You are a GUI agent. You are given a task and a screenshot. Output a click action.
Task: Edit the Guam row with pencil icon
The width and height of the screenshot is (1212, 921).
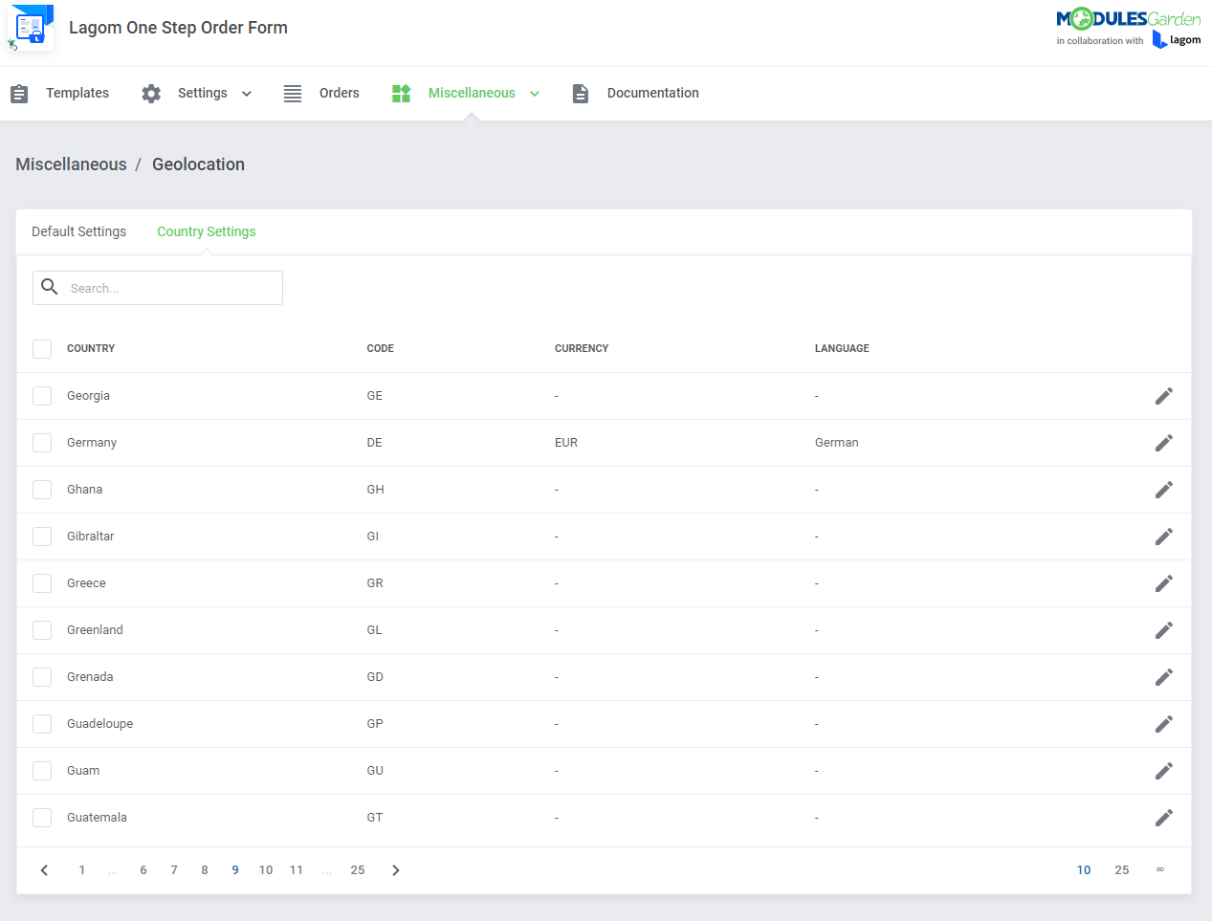(x=1163, y=771)
